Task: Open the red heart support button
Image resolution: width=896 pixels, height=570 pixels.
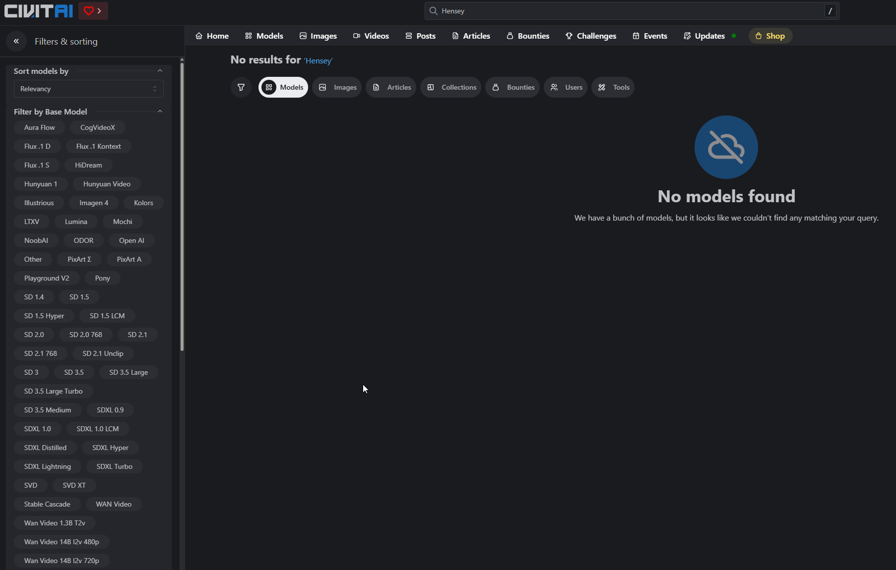Action: pos(93,11)
